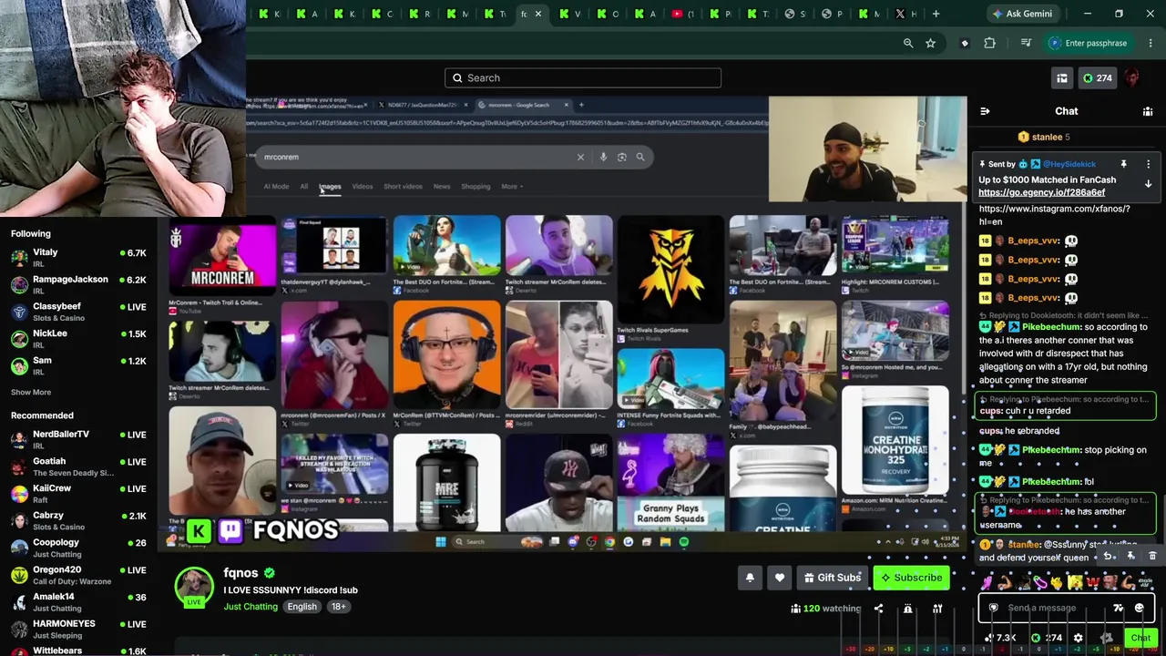Toggle stream notifications with the bell

point(750,578)
